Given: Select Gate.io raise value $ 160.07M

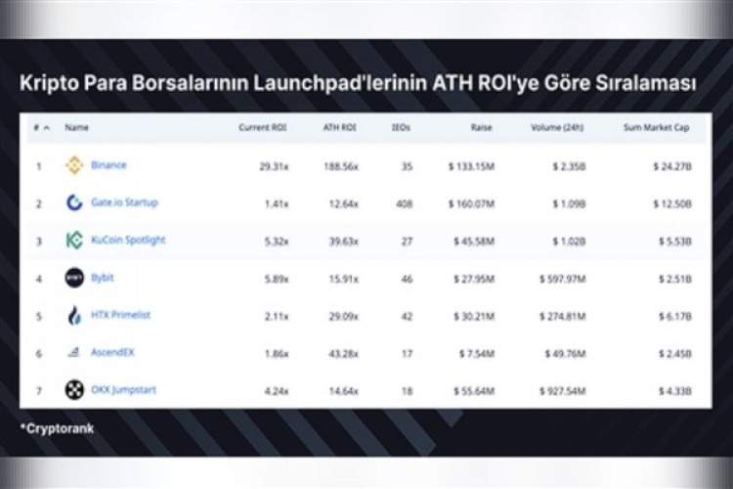Looking at the screenshot, I should click(x=471, y=204).
